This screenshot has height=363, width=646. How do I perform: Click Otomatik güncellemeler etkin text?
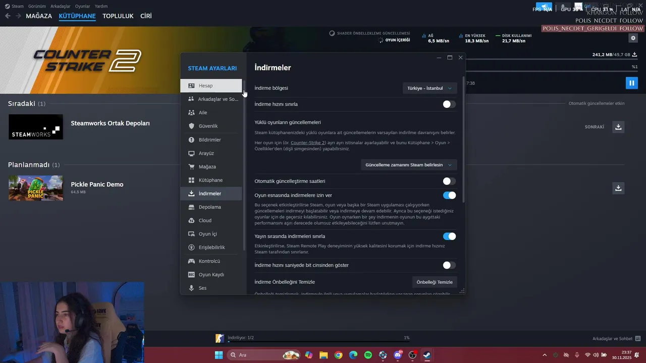coord(597,103)
